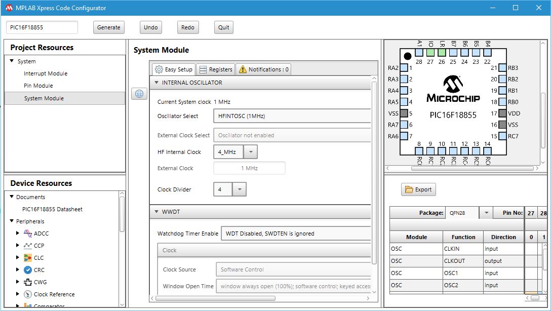Click pin 18 RB0 on chip diagram
The height and width of the screenshot is (311, 551).
[x=502, y=102]
